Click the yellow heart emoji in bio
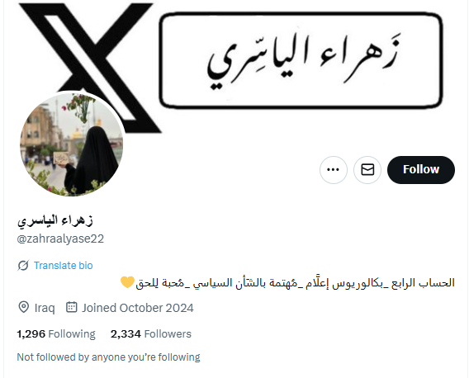Image resolution: width=469 pixels, height=378 pixels. pos(127,282)
